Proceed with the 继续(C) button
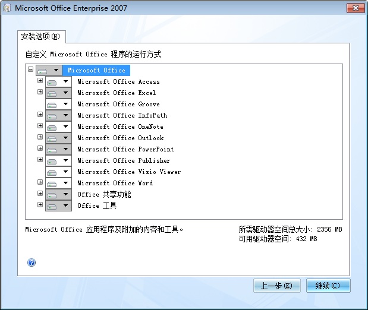This screenshot has height=310, width=368. tap(328, 286)
